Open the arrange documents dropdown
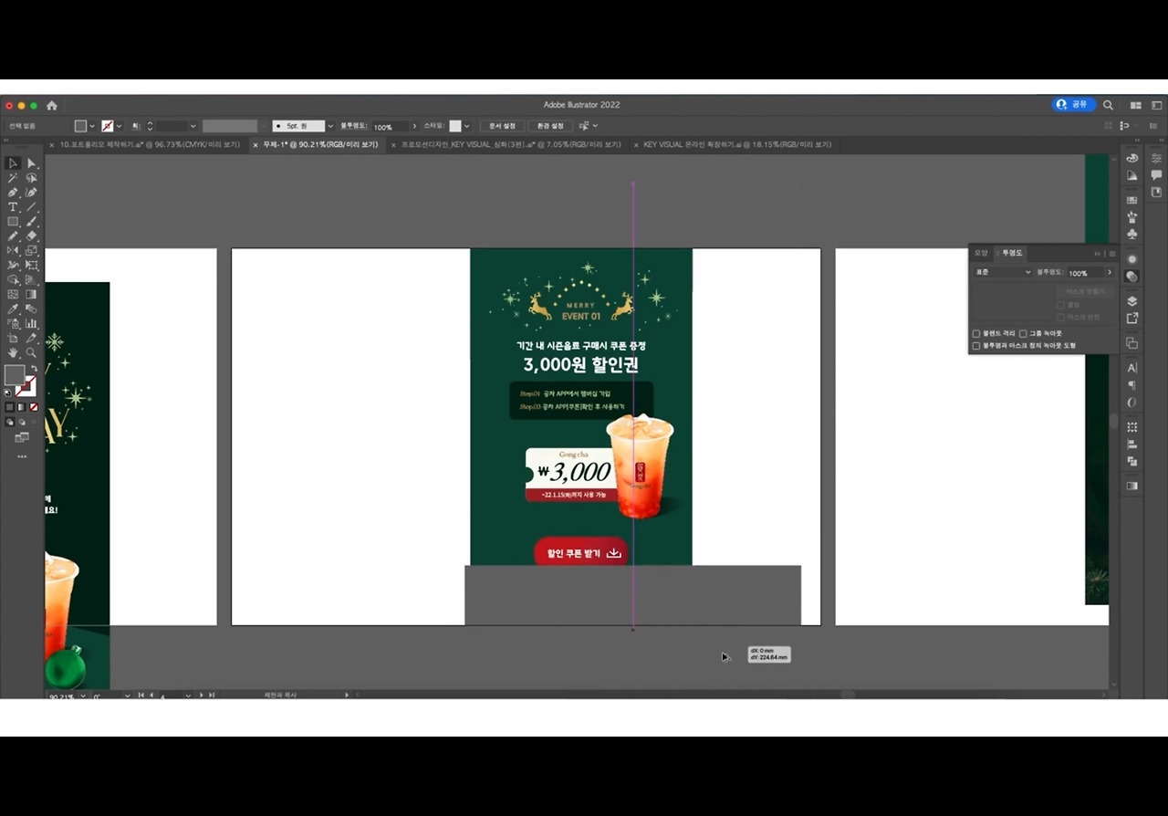 1136,105
